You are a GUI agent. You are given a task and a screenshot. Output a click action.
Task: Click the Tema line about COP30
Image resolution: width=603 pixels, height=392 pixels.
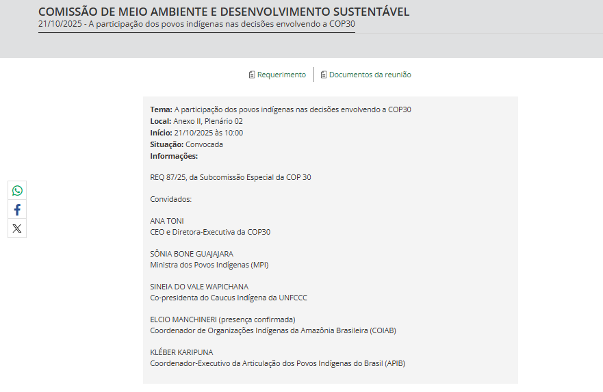[280, 109]
